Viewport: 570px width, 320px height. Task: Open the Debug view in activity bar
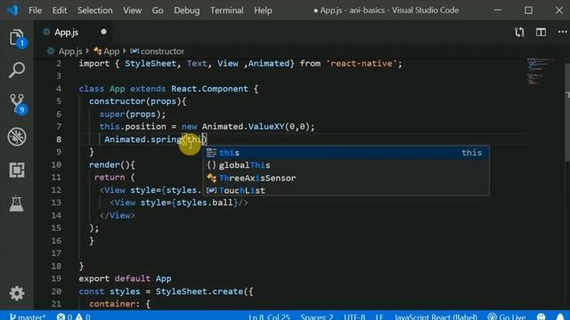click(17, 137)
